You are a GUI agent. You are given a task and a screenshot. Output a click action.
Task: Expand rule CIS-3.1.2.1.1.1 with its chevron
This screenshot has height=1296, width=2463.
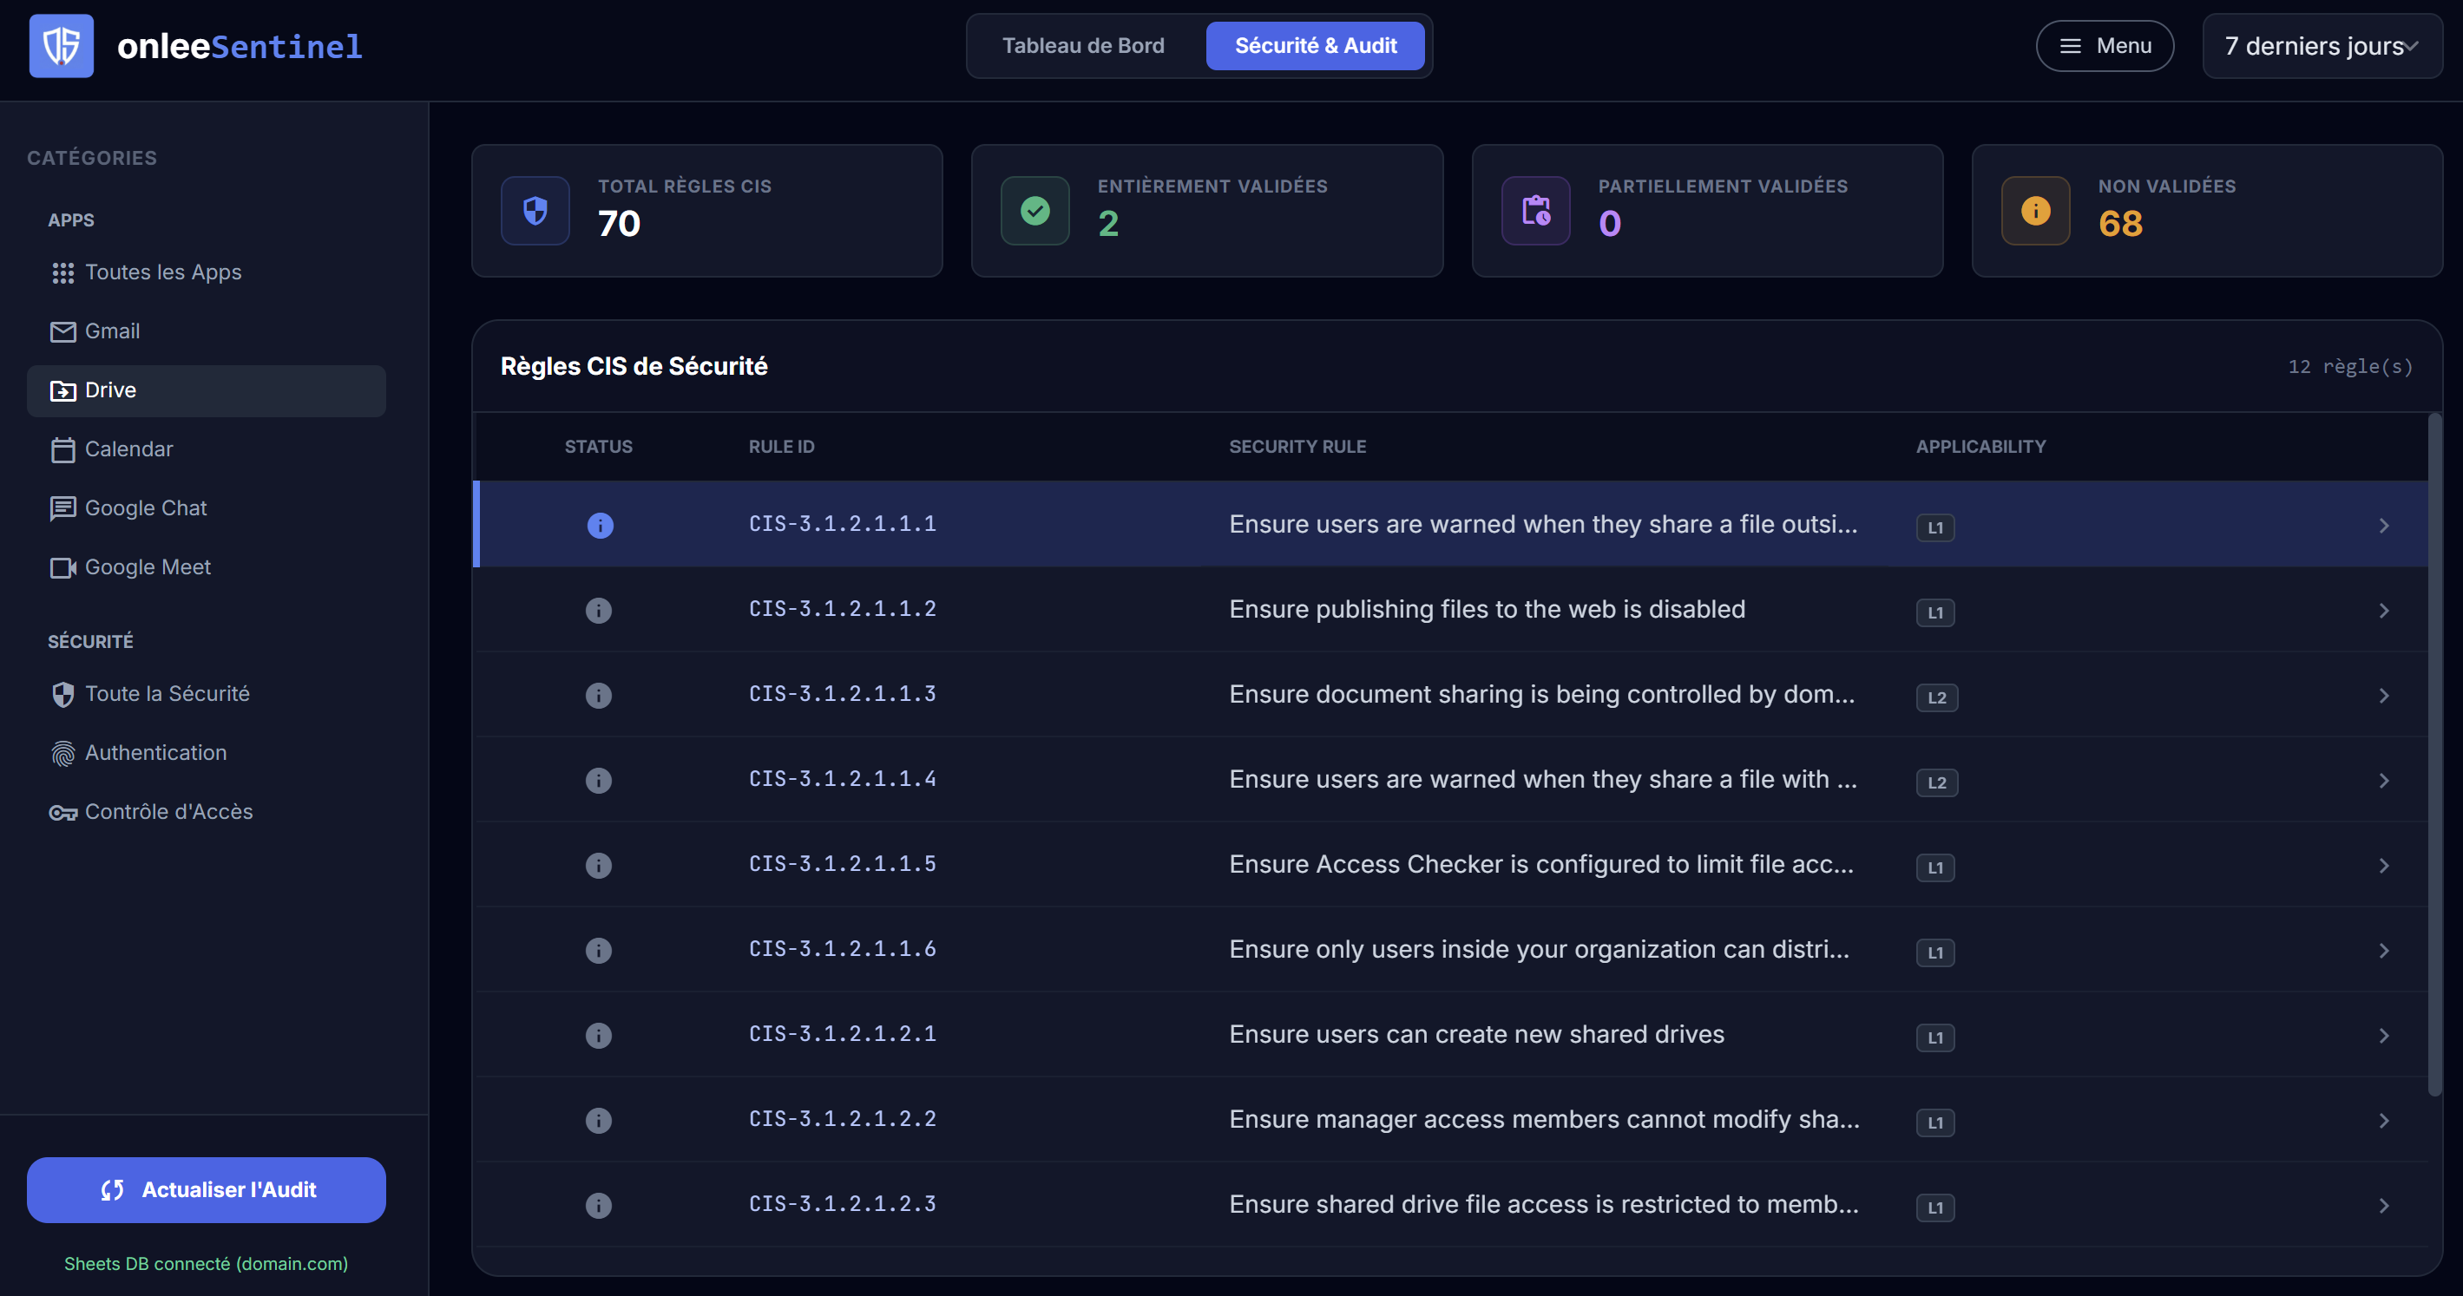(x=2384, y=526)
